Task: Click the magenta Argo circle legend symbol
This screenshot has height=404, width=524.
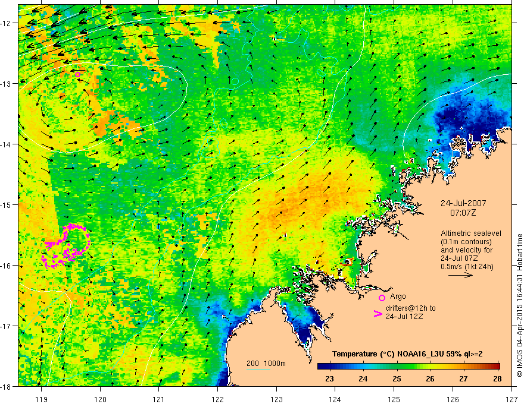Action: [x=382, y=298]
